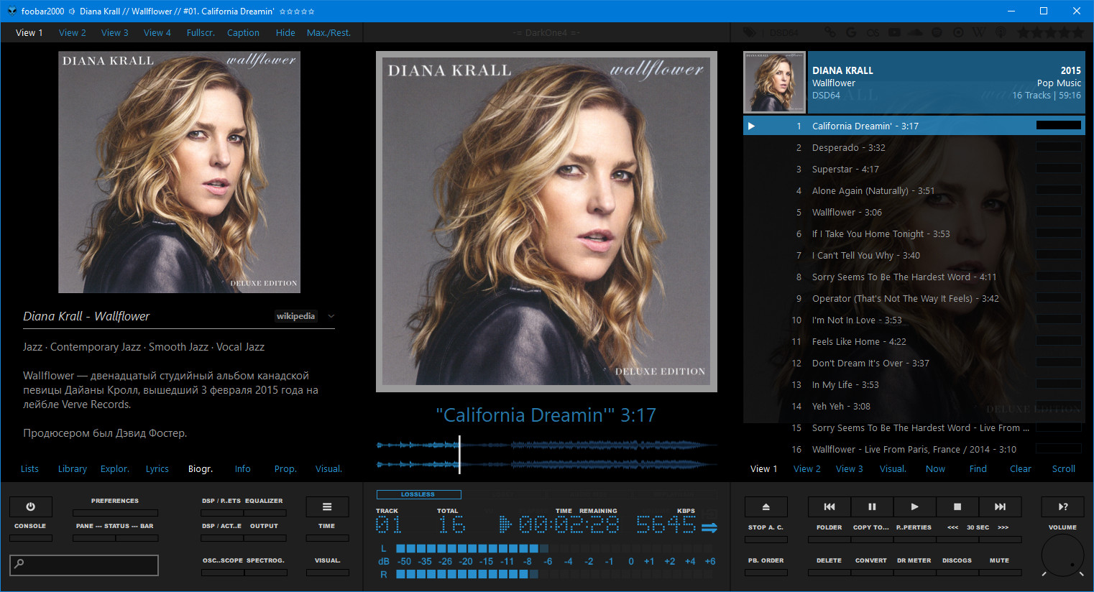Switch to the Info tab
This screenshot has height=592, width=1094.
point(243,469)
